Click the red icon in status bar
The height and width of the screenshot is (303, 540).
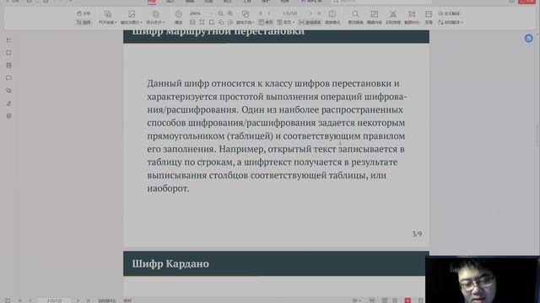408,300
